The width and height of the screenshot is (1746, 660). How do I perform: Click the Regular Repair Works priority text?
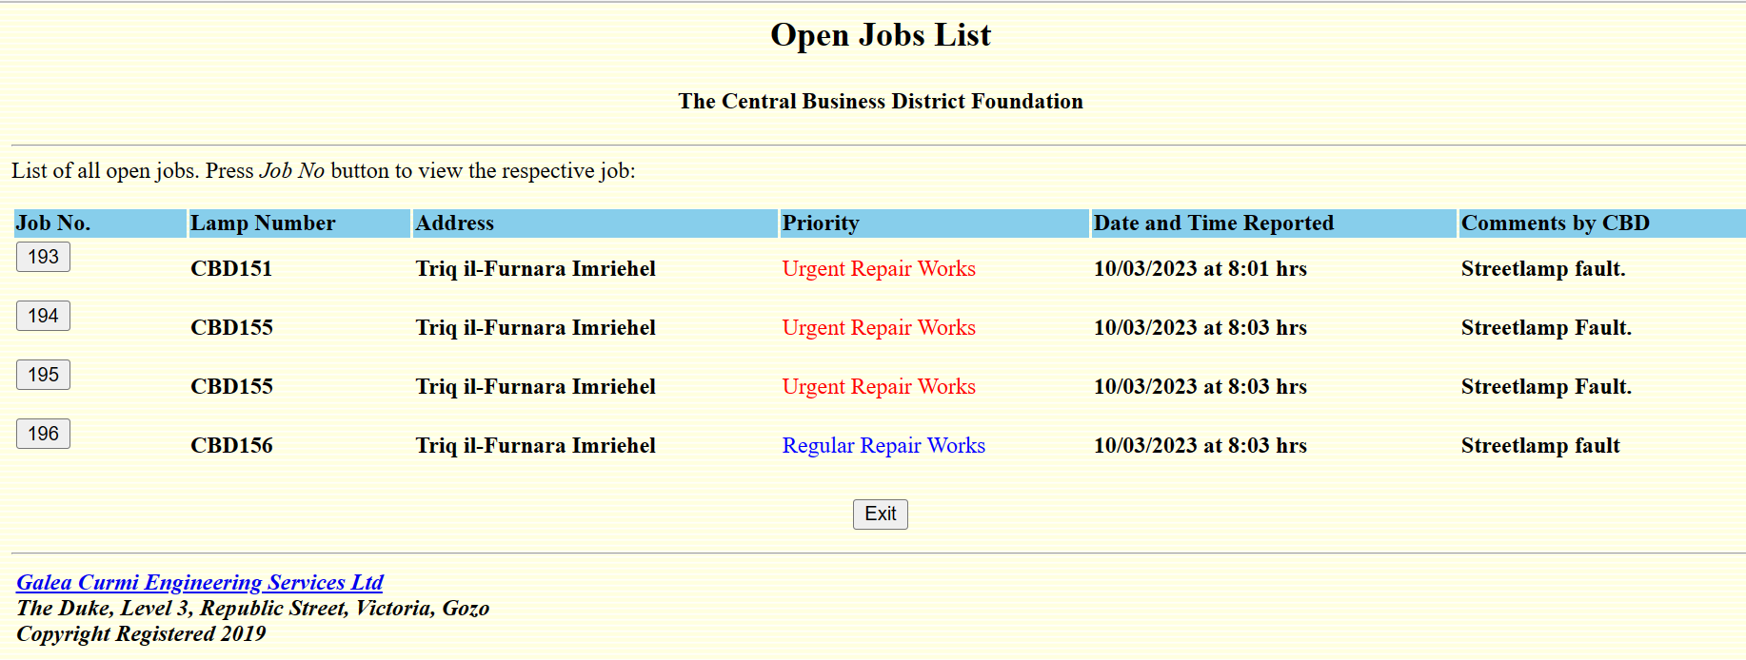click(883, 446)
